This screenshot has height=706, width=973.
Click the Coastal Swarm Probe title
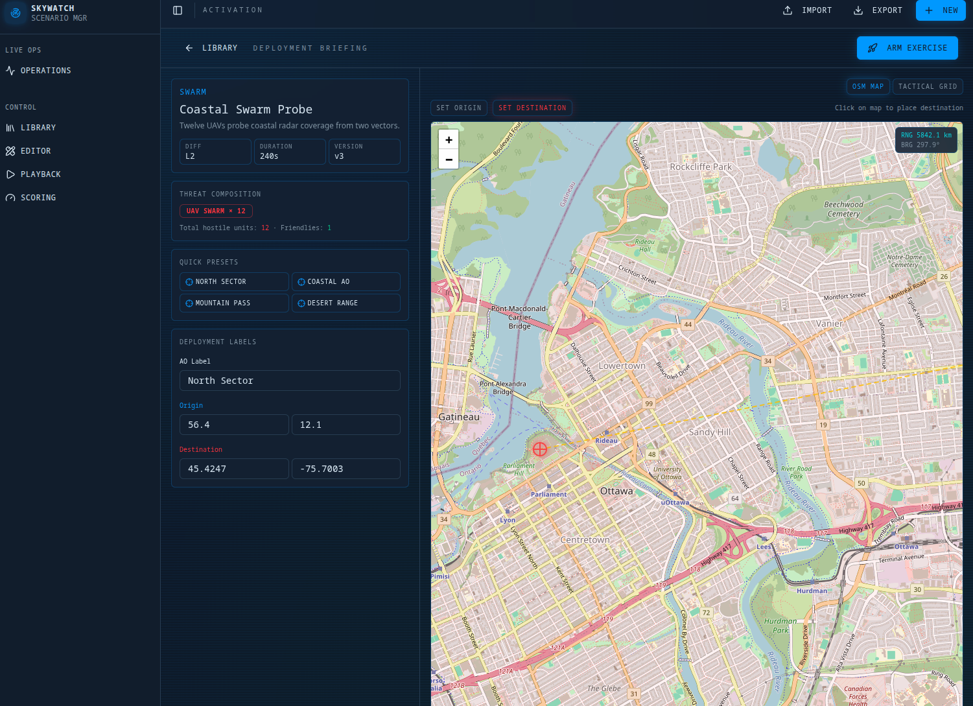pyautogui.click(x=246, y=110)
